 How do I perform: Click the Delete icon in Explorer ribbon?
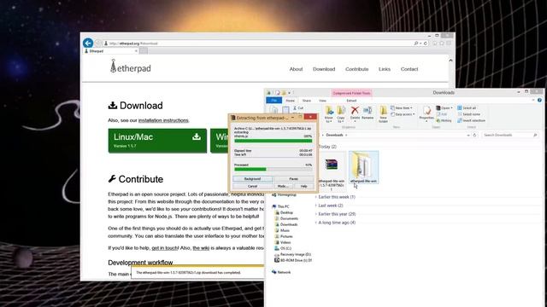355,113
